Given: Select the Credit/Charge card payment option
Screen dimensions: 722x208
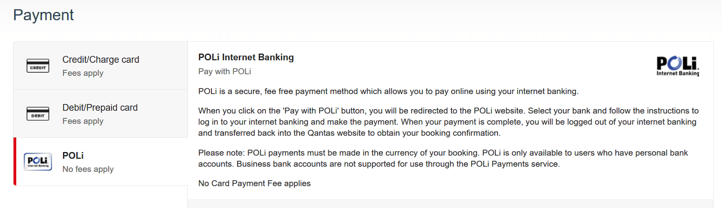Looking at the screenshot, I should pos(101,66).
